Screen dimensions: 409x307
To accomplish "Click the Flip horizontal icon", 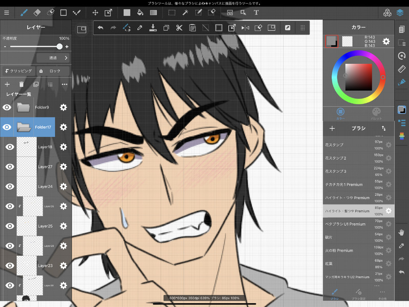I will point(245,28).
